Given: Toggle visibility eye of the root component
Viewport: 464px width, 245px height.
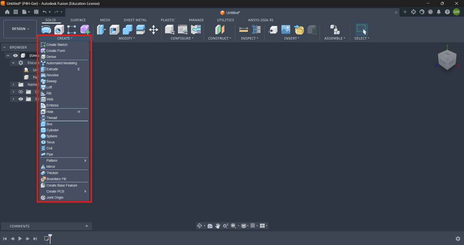Looking at the screenshot, I should [15, 56].
